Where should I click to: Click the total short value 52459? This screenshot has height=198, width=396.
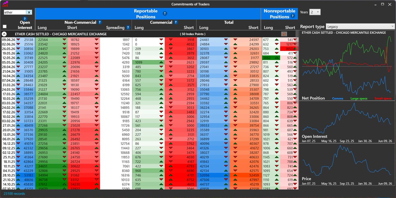254,175
